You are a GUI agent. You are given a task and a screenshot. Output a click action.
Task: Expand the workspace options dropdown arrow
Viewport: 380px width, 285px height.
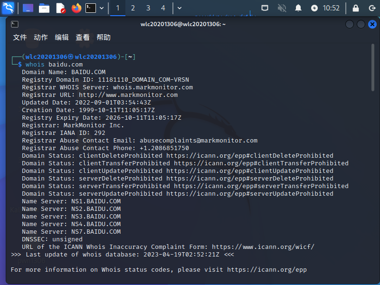coord(180,8)
